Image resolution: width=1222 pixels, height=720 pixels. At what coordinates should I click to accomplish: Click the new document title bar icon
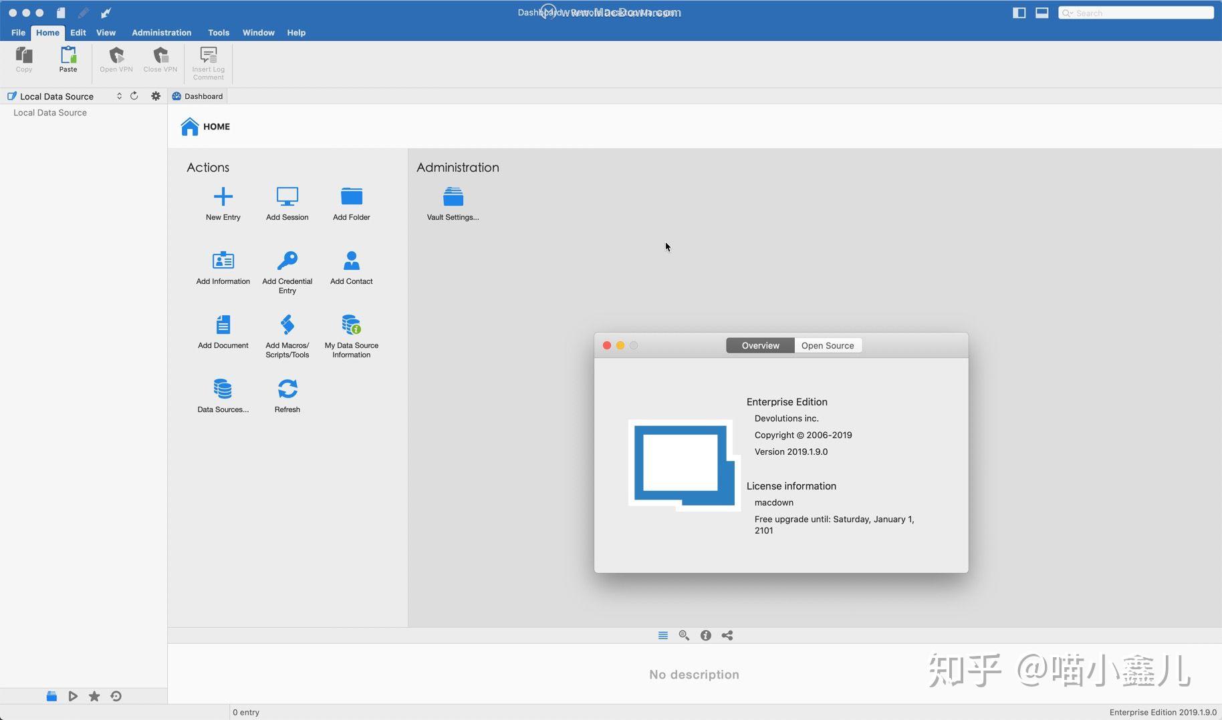(61, 13)
